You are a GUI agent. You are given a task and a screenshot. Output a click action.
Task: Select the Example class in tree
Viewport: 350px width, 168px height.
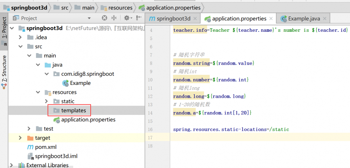coord(80,83)
